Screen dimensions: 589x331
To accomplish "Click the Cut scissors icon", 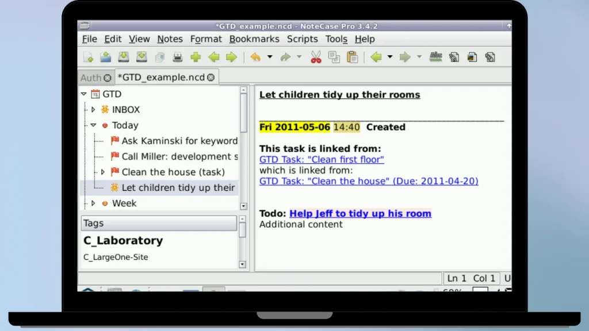I will tap(316, 57).
